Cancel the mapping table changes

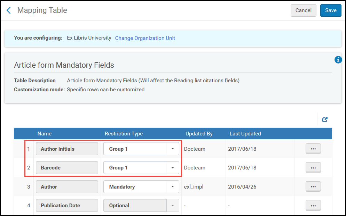point(304,10)
